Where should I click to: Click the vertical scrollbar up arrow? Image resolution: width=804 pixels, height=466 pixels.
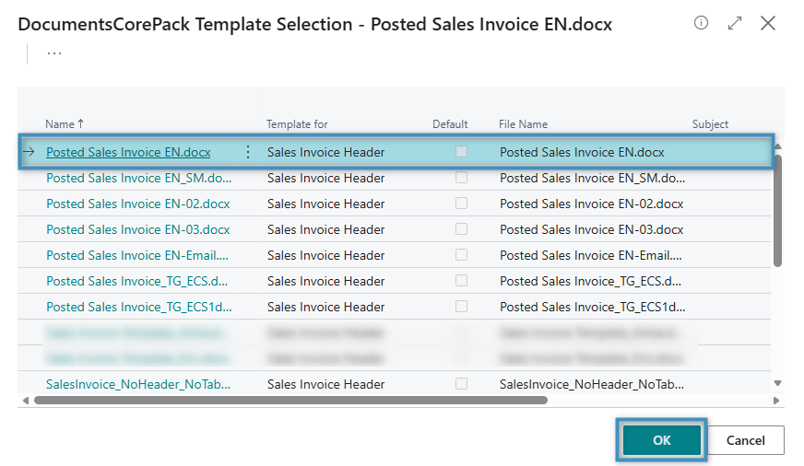778,146
